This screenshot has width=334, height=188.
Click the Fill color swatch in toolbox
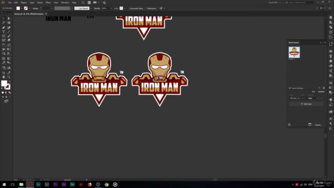coord(4,84)
